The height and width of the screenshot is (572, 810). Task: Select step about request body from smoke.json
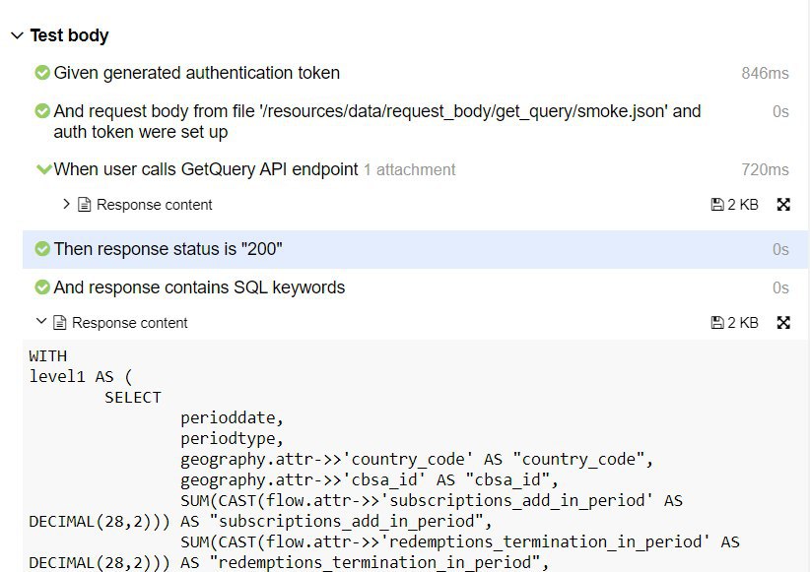click(377, 121)
